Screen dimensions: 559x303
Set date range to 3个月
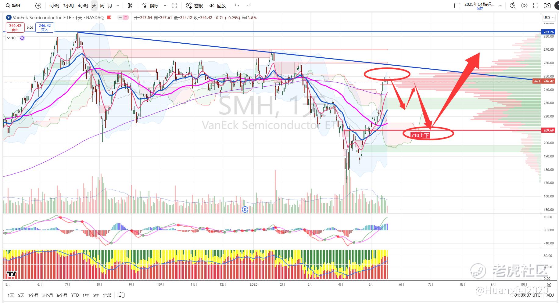[x=48, y=295]
